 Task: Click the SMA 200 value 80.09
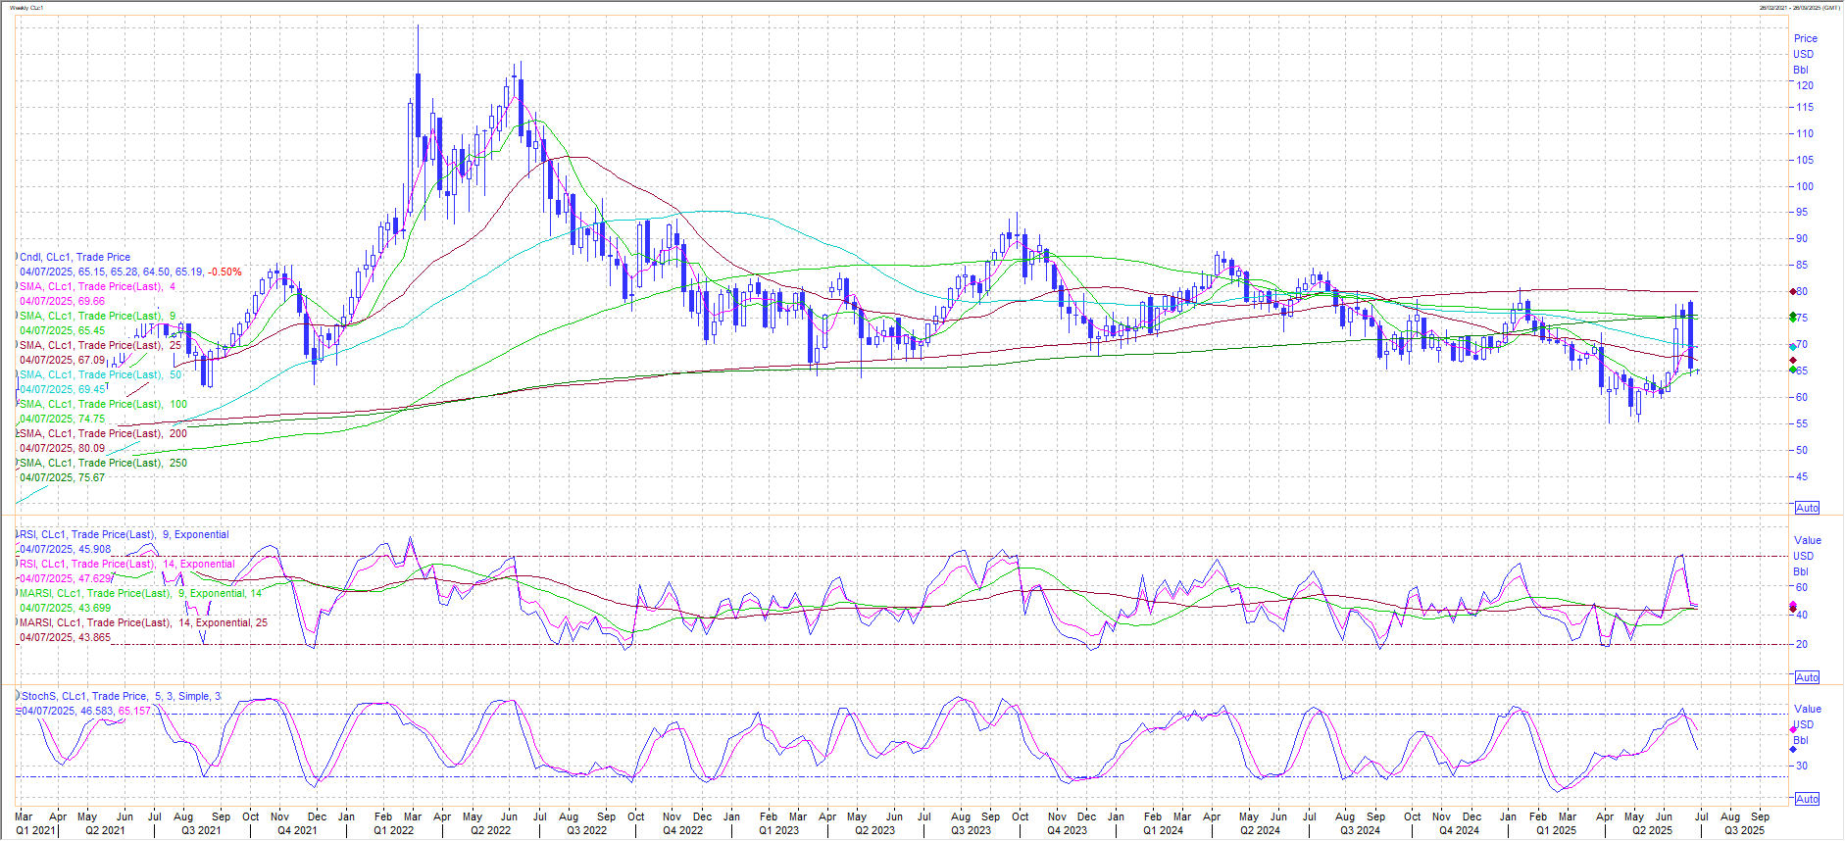coord(91,448)
